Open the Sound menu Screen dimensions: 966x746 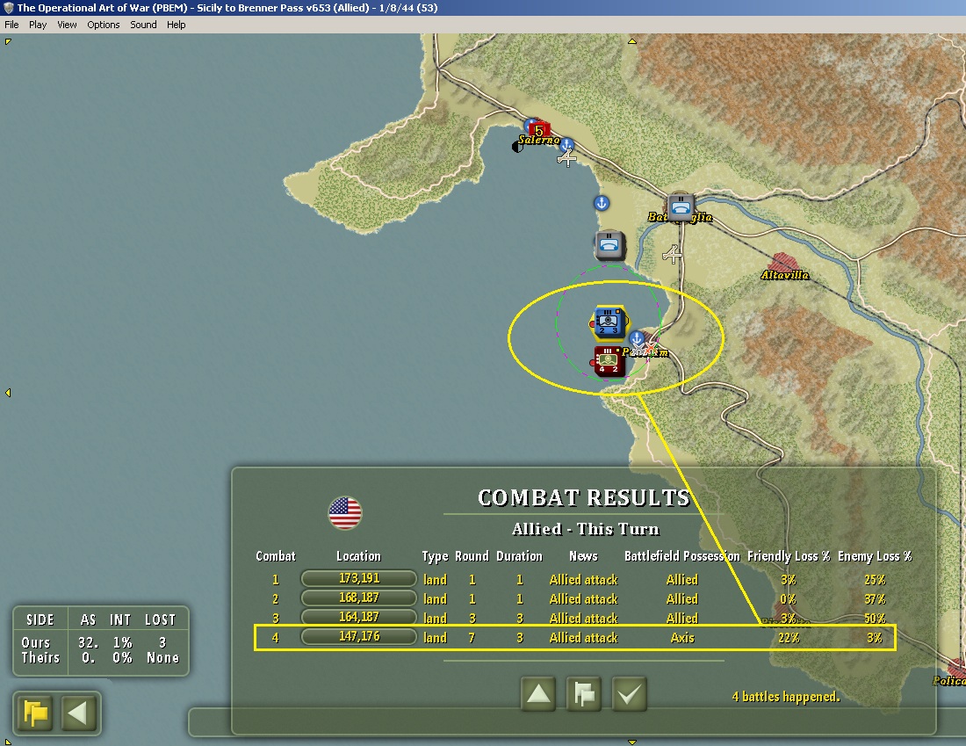[x=143, y=25]
